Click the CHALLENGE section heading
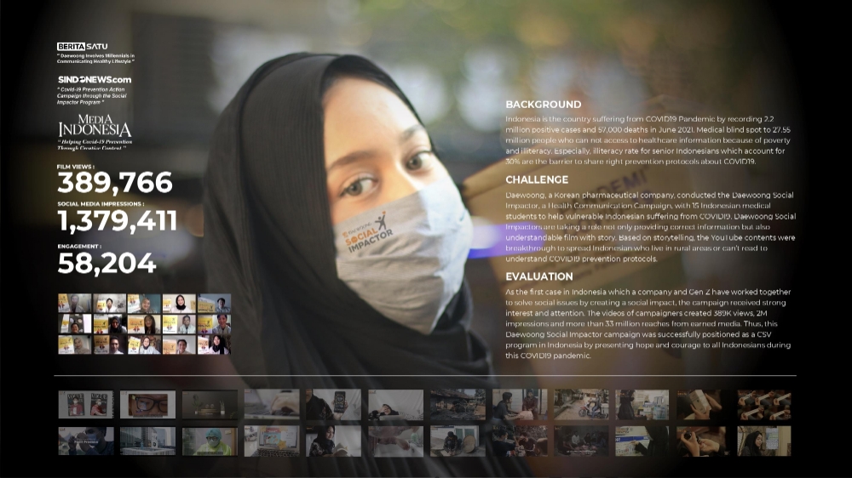852x478 pixels. [x=537, y=179]
